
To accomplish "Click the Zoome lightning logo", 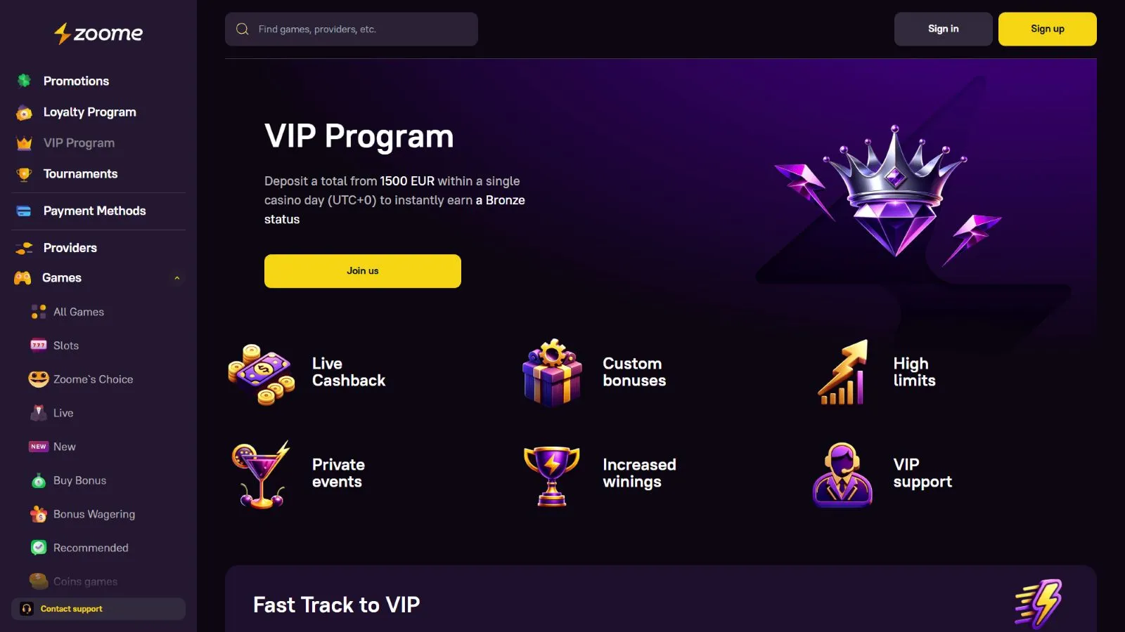I will pyautogui.click(x=63, y=33).
